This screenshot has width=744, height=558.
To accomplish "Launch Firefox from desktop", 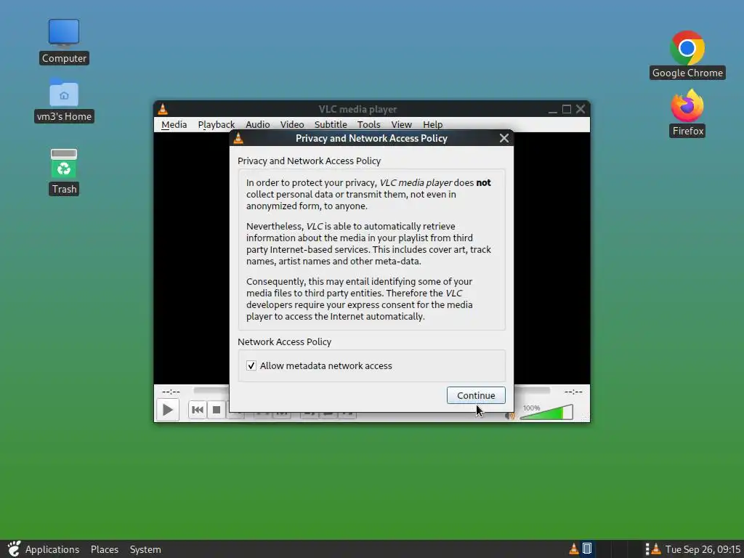I will pos(687,113).
